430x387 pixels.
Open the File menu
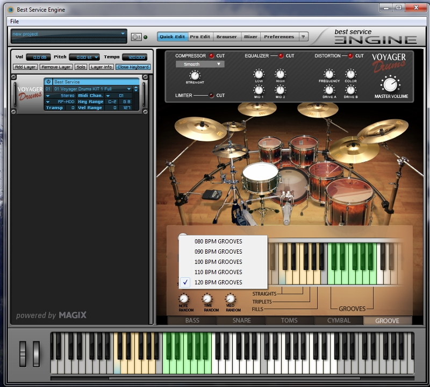pos(15,21)
